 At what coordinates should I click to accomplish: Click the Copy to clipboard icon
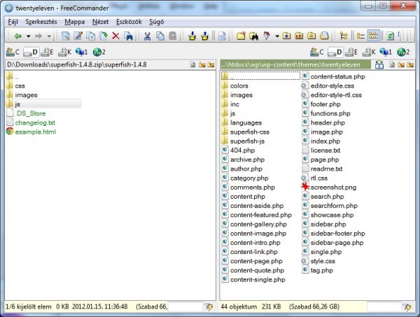click(x=160, y=36)
